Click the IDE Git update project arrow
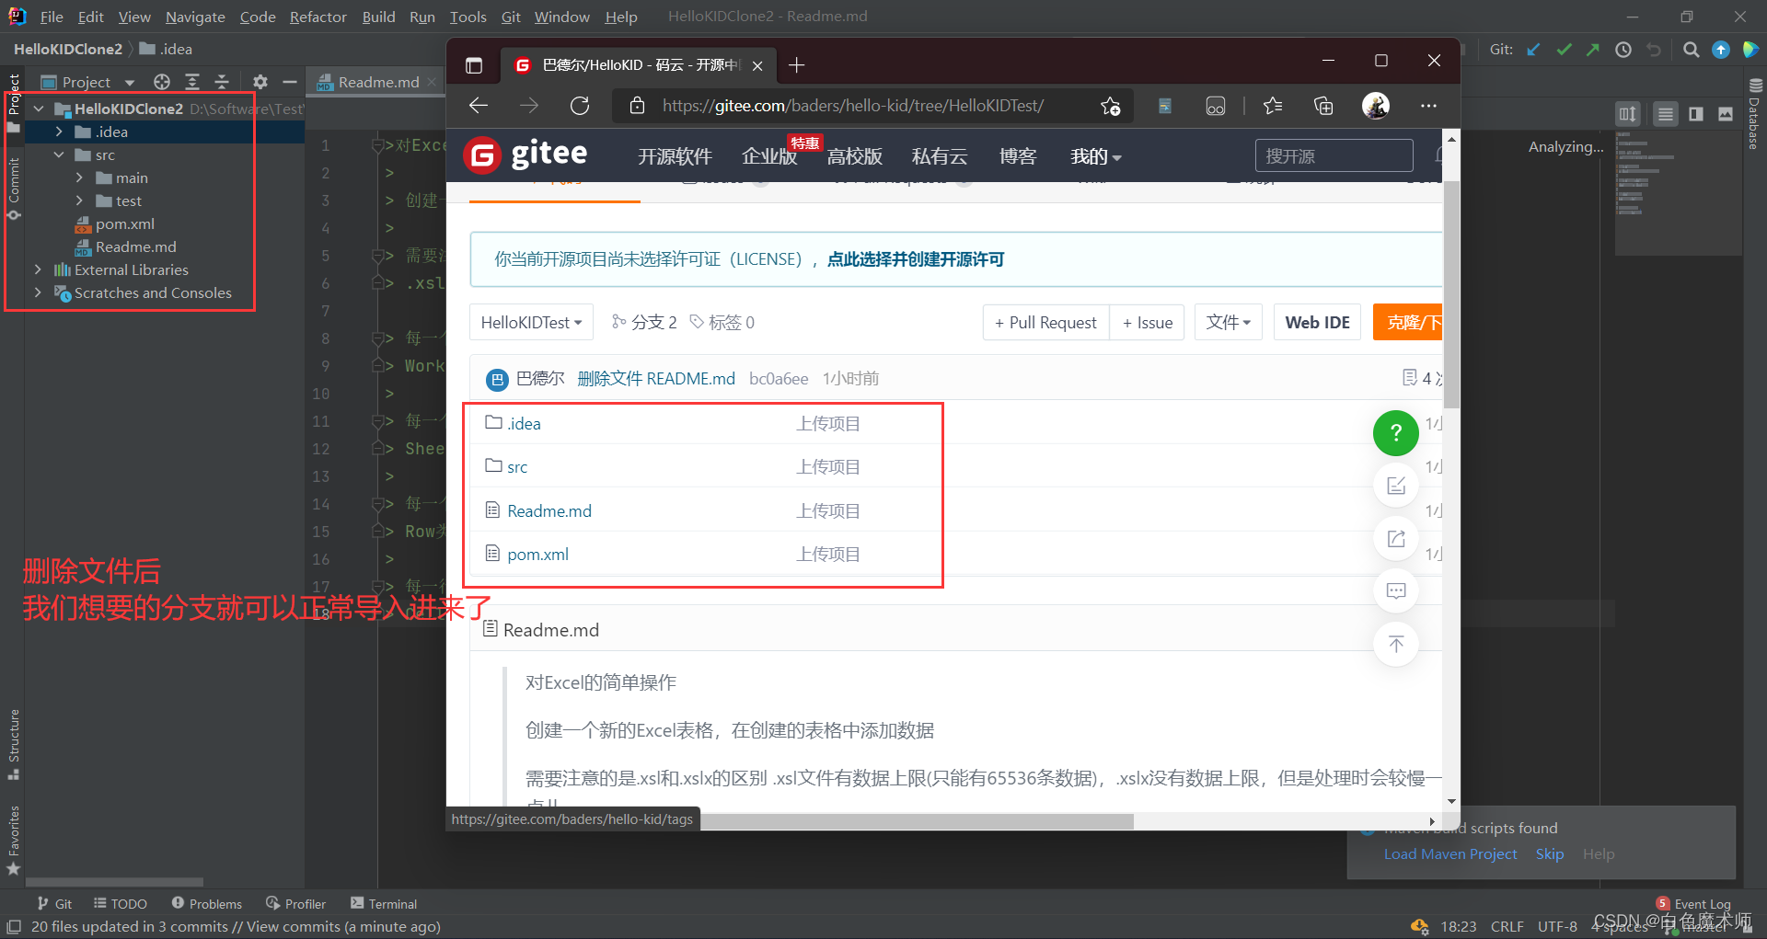 coord(1533,50)
